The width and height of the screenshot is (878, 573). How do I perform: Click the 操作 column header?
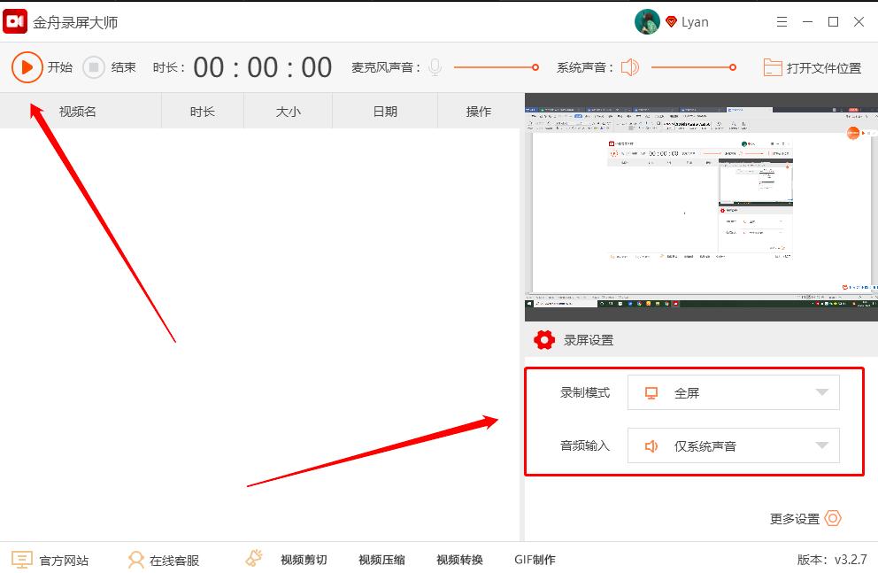click(x=479, y=112)
